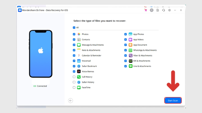Open the headset support icon
This screenshot has height=113, width=202.
coord(164,10)
